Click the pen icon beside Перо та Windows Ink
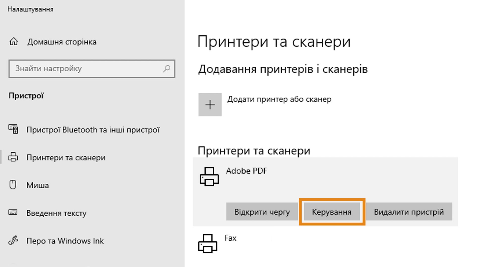This screenshot has height=267, width=484. click(13, 241)
